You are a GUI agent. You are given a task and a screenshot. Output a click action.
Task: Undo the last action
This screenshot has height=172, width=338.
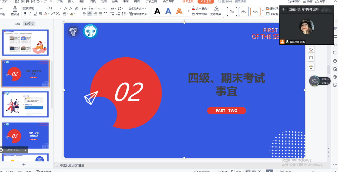(38, 2)
